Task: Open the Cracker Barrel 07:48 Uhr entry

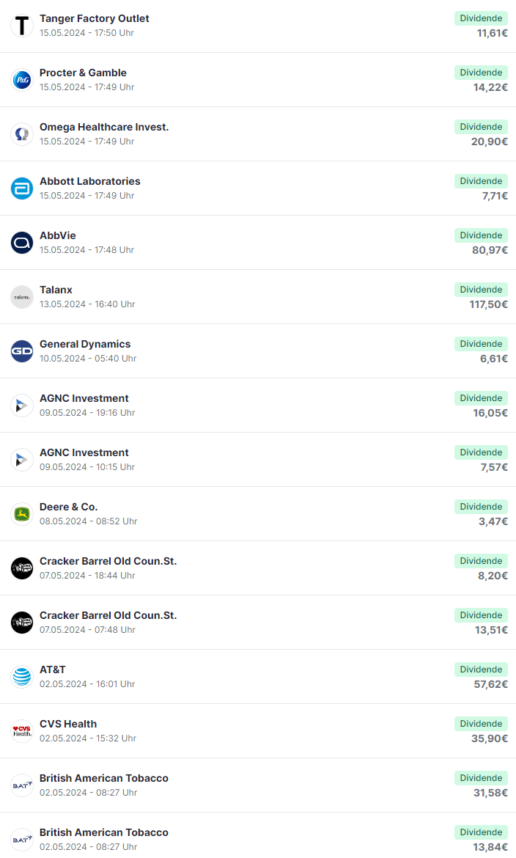Action: tap(258, 622)
